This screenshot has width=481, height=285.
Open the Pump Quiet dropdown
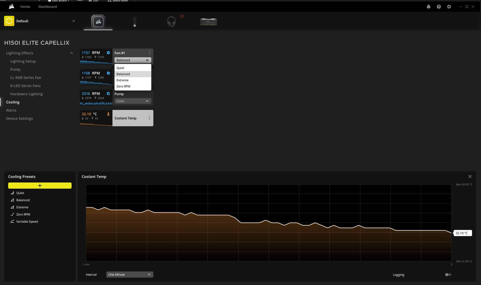(x=133, y=101)
